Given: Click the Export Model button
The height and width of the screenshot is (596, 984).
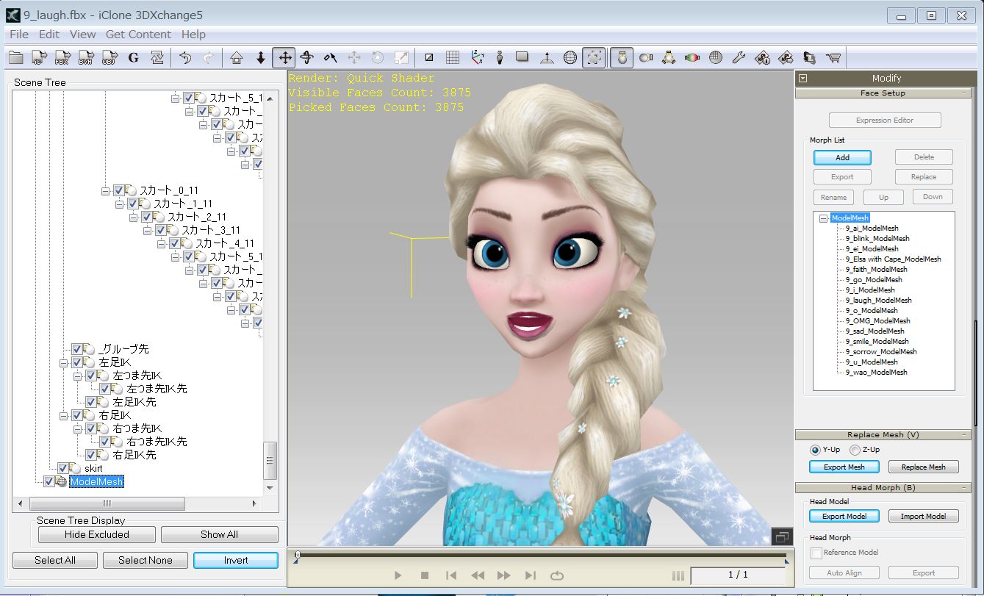Looking at the screenshot, I should [x=844, y=516].
